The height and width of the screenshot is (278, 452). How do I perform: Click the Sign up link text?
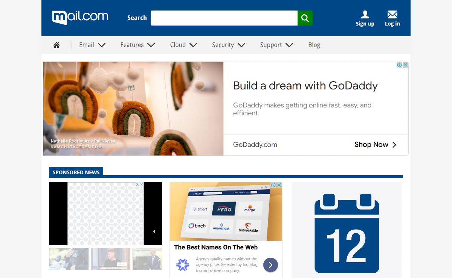(x=365, y=24)
